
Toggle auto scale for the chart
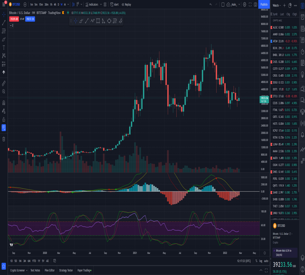(x=266, y=261)
